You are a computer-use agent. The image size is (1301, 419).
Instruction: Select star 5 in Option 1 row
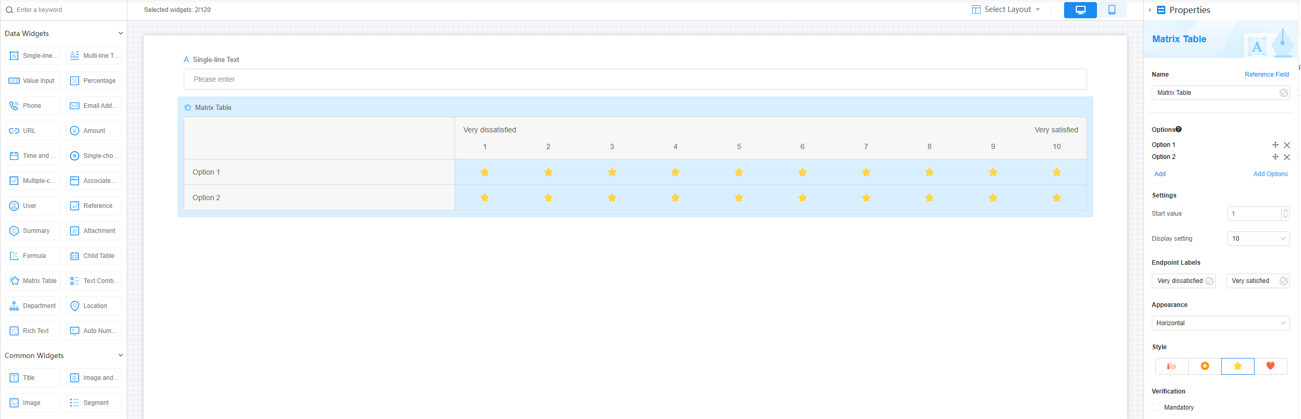tap(739, 172)
